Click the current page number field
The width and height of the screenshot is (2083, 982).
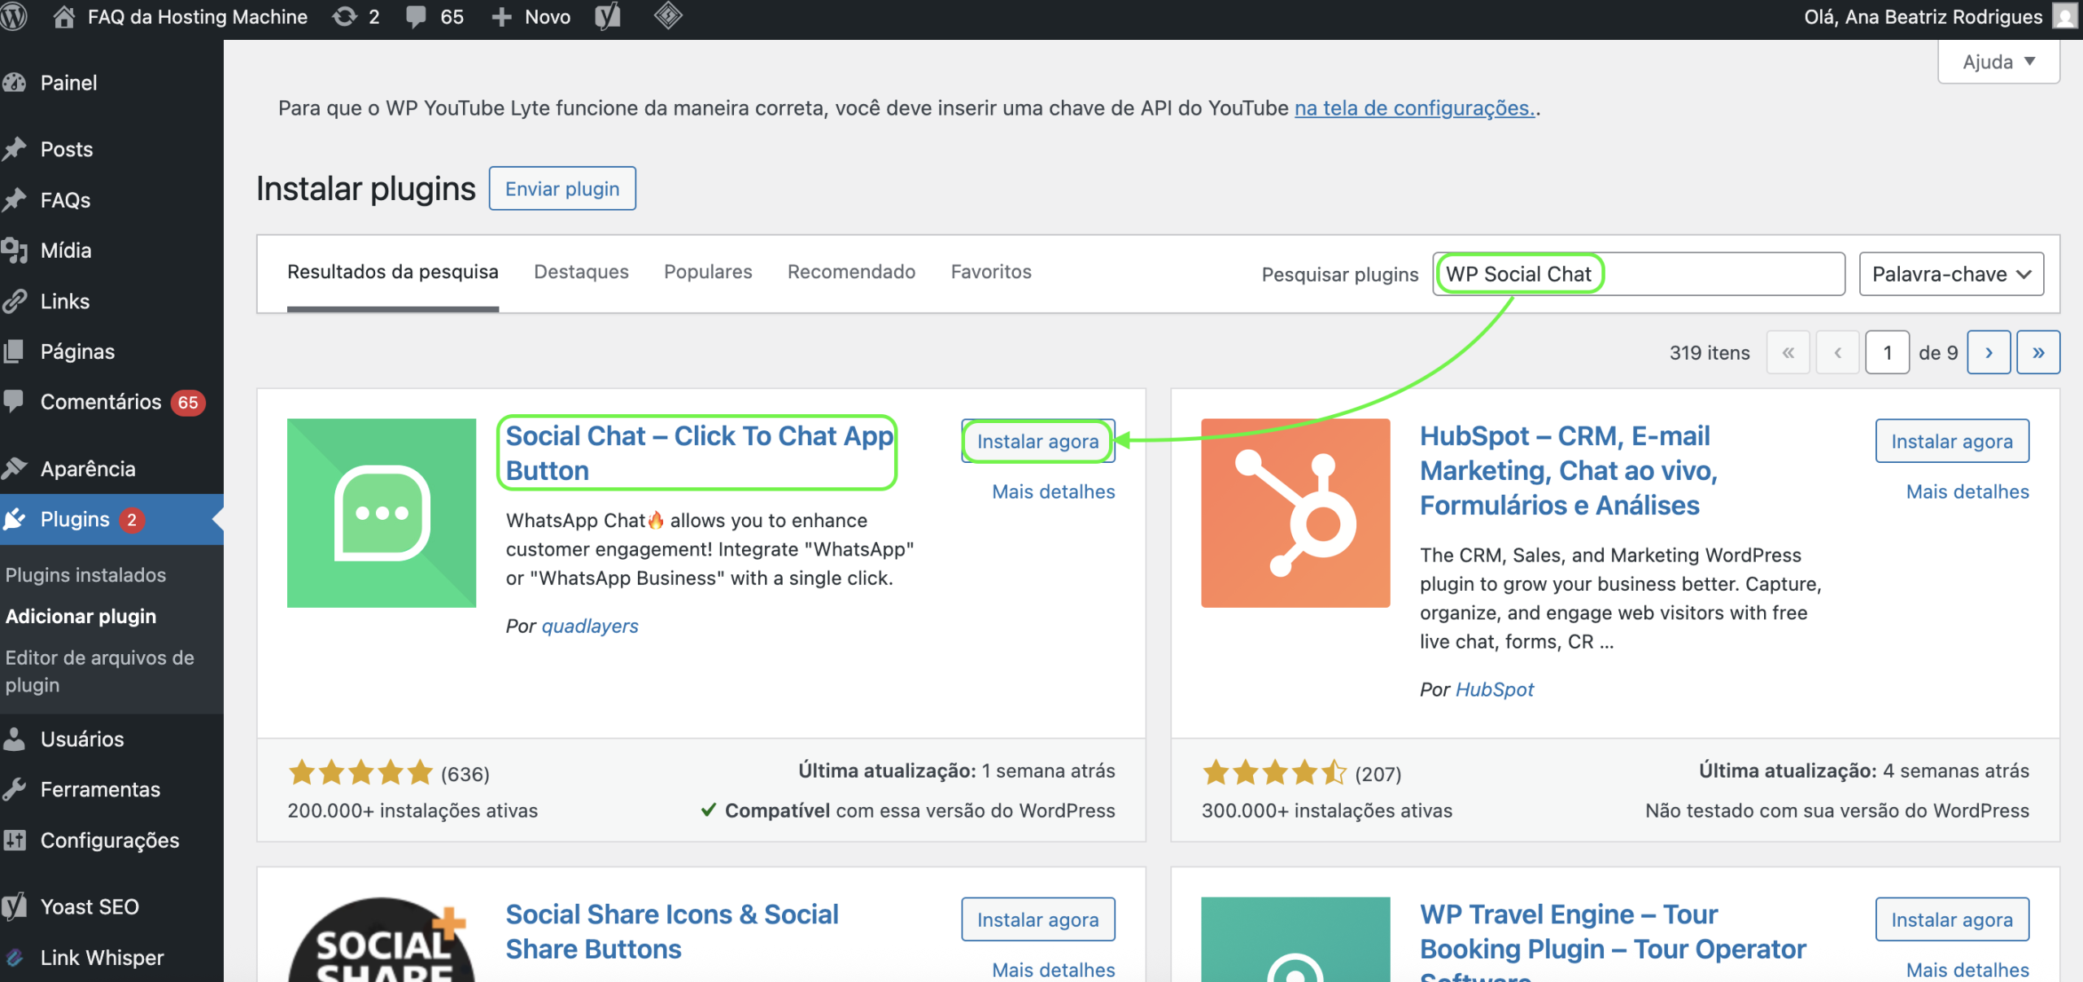tap(1887, 352)
